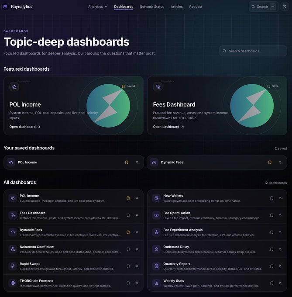This screenshot has height=297, width=292.
Task: Bookmark the New Wallets dashboard
Action: [272, 198]
